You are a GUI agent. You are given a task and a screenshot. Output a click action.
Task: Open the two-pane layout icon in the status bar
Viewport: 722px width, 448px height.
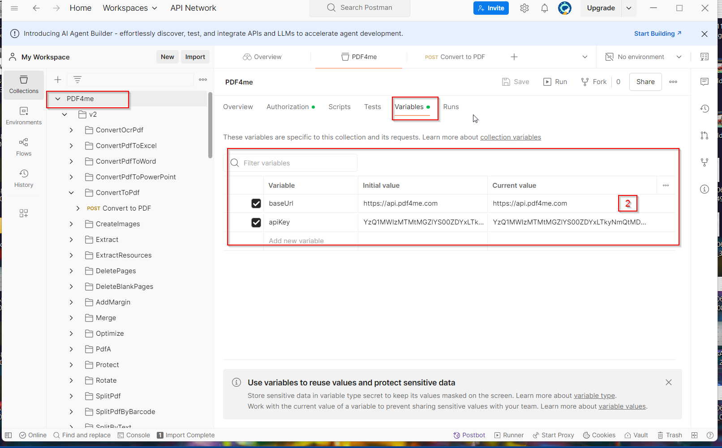[695, 435]
